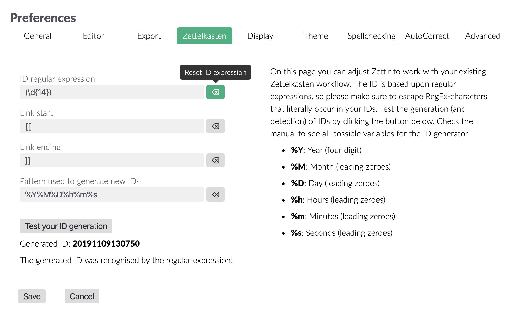Switch to the Export tab
The width and height of the screenshot is (520, 321).
point(149,36)
